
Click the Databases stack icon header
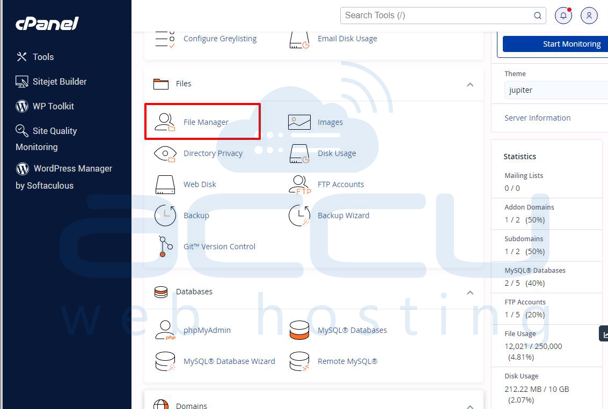[x=161, y=292]
